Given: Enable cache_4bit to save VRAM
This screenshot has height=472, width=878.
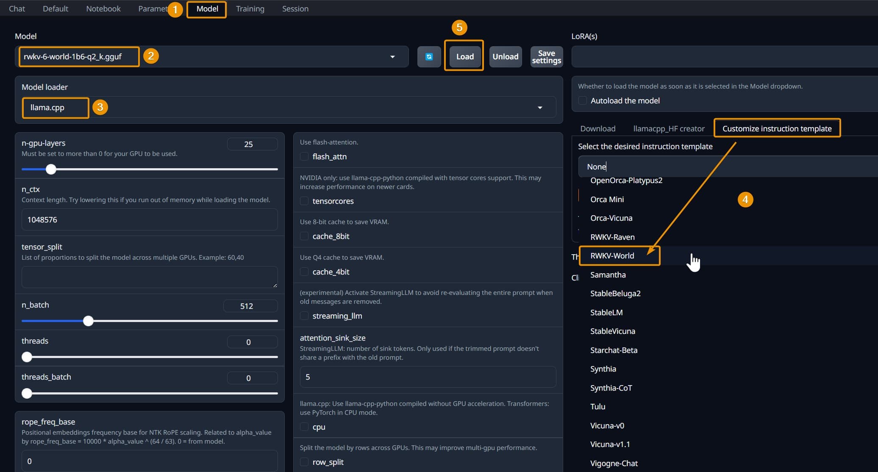Looking at the screenshot, I should [x=304, y=272].
